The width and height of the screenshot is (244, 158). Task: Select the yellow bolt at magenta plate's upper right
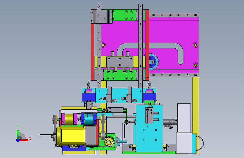tap(195, 45)
